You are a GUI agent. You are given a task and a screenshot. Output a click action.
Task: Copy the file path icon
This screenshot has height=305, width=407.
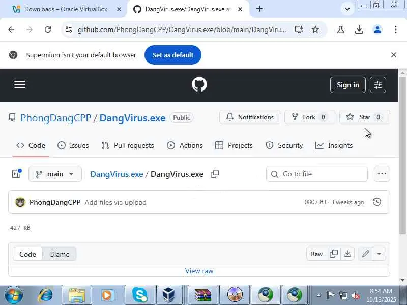coord(215,174)
